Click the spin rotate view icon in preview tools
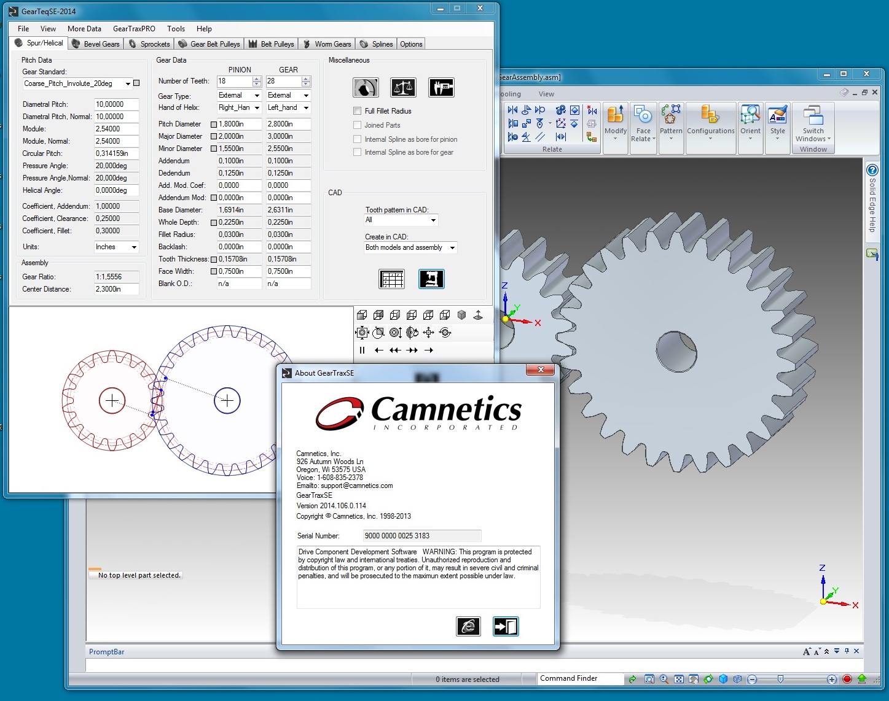889x701 pixels. click(x=445, y=333)
